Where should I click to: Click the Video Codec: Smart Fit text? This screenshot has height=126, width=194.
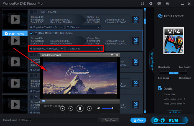[174, 99]
